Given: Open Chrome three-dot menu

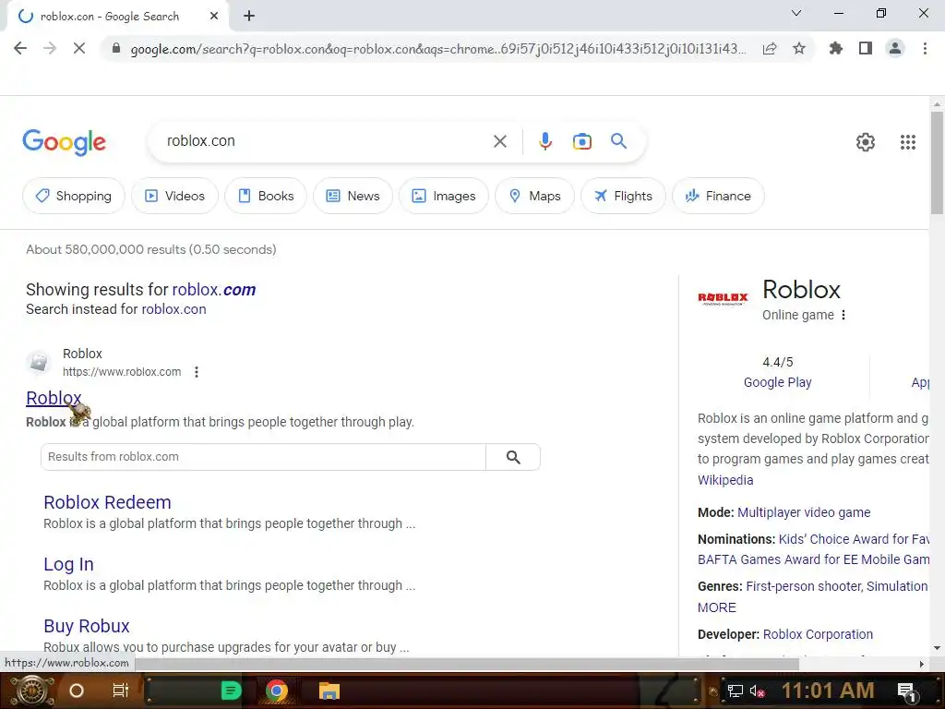Looking at the screenshot, I should pos(925,48).
